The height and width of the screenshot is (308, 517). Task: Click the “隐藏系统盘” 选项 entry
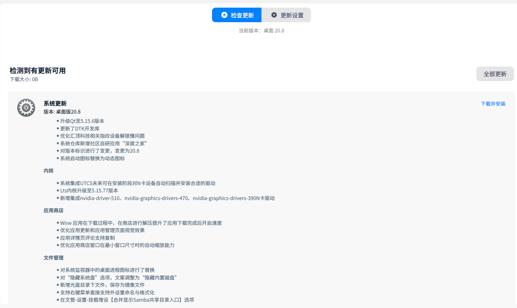[x=119, y=278]
